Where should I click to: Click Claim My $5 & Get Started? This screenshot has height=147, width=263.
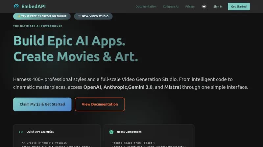(42, 104)
